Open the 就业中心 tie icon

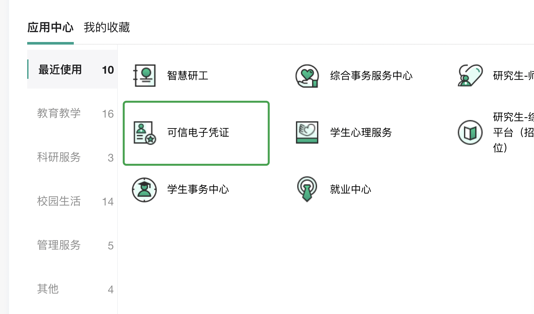coord(307,189)
